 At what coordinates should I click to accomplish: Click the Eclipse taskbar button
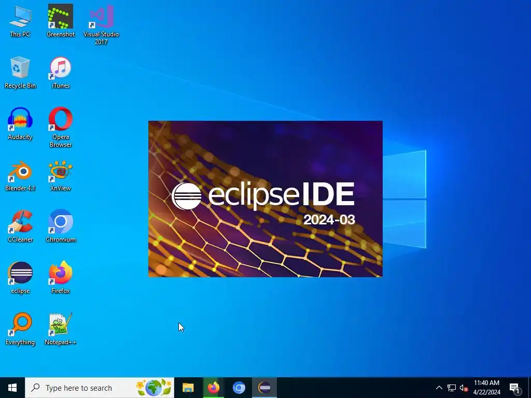264,388
